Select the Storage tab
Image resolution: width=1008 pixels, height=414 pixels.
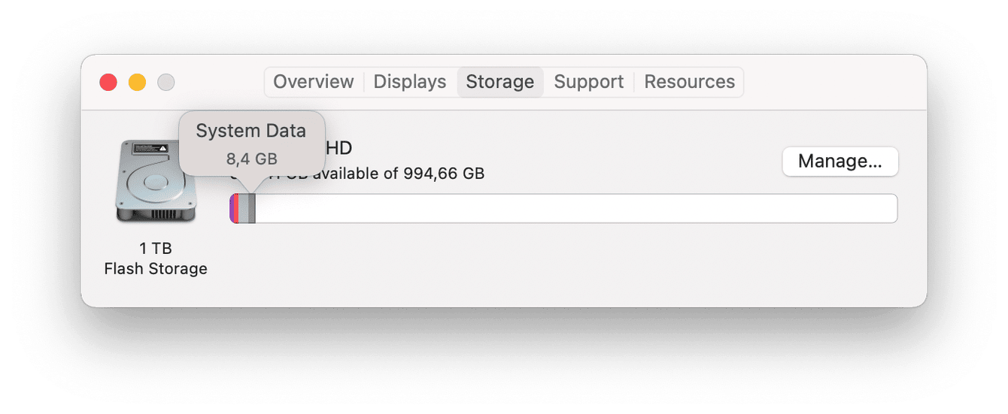(x=499, y=82)
